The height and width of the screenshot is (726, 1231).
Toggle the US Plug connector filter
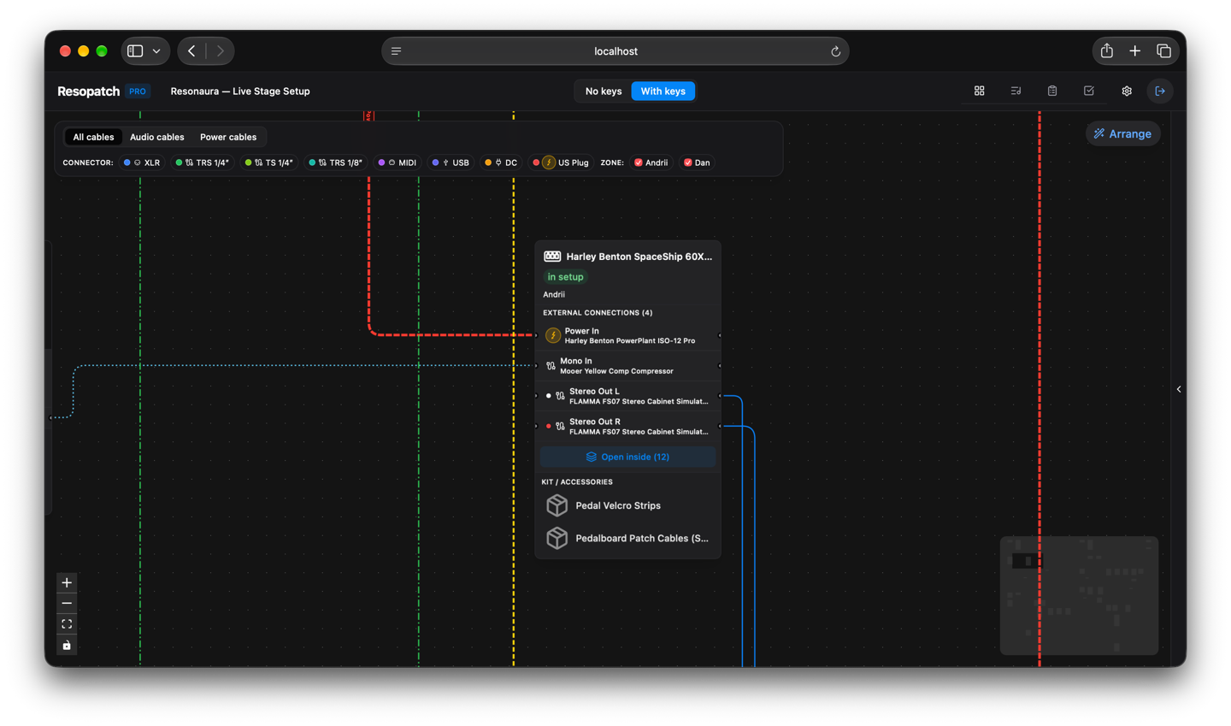coord(561,162)
